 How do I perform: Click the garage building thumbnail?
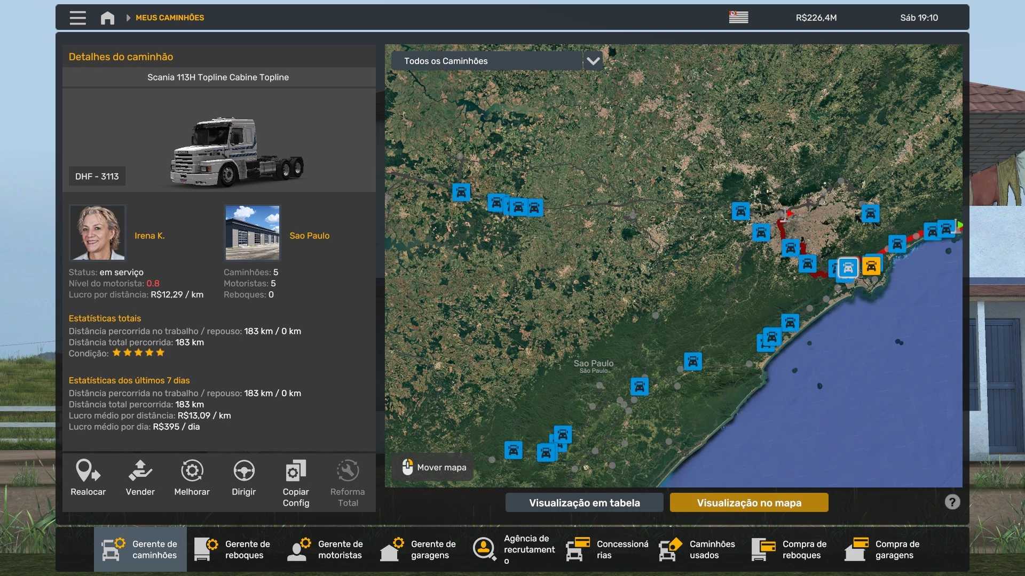point(252,232)
